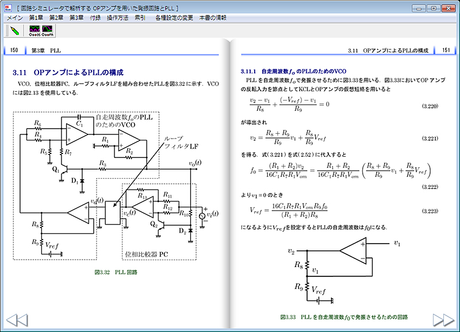Open the 本書の情報 menu
Screen dimensions: 460x332
coord(213,18)
